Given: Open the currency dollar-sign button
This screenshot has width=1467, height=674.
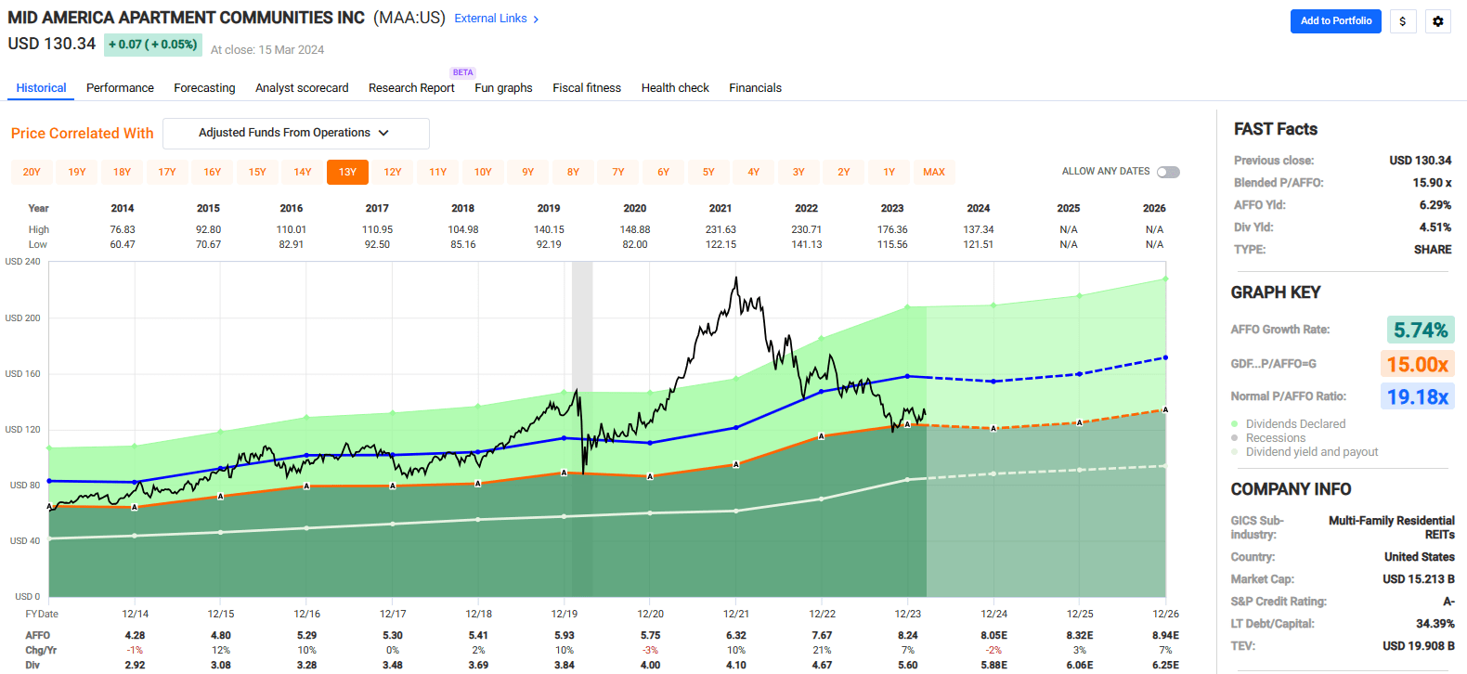Looking at the screenshot, I should pos(1402,21).
